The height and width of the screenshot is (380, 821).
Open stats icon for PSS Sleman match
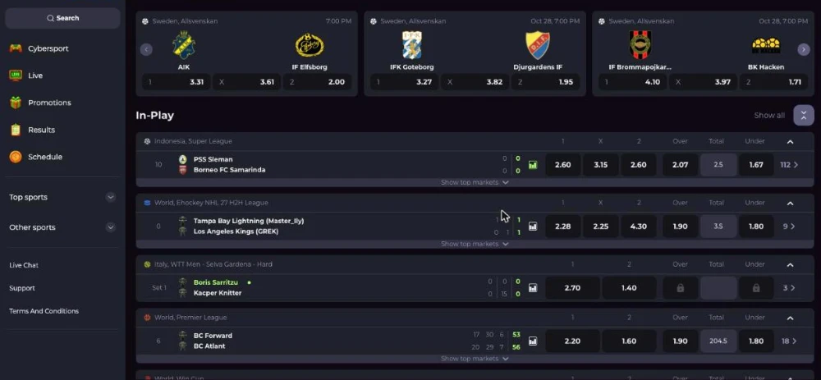[x=533, y=165]
